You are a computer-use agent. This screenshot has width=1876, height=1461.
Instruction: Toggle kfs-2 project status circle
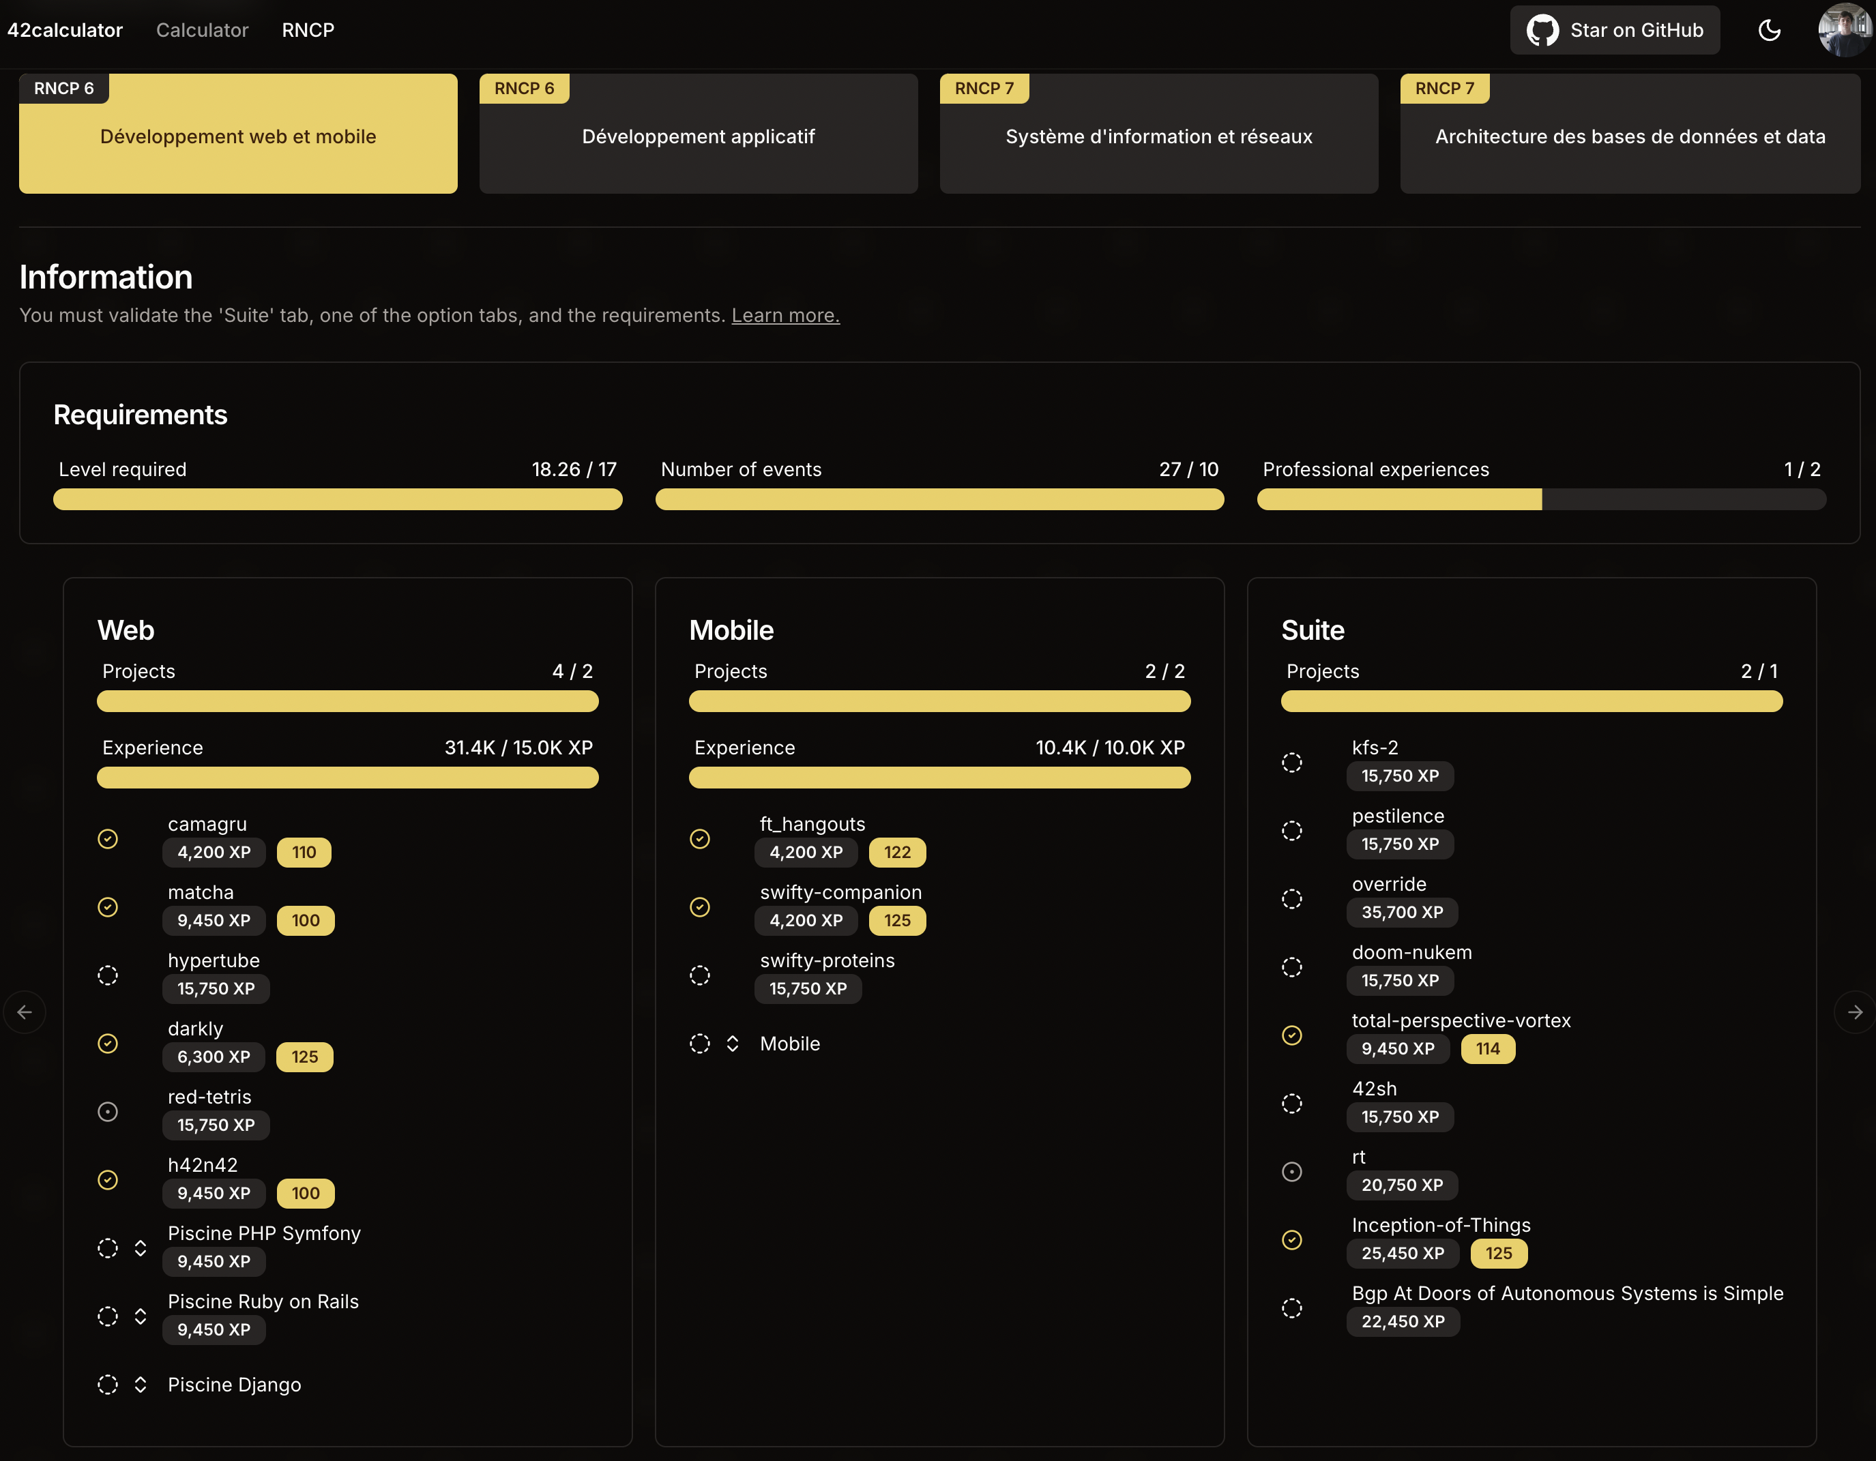click(x=1291, y=763)
